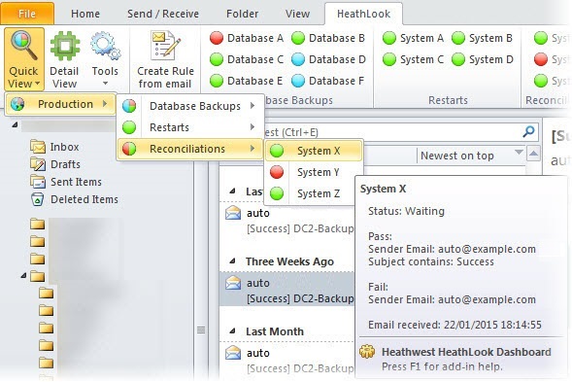Click the System D restart status indicator
This screenshot has height=382, width=572.
click(x=458, y=59)
